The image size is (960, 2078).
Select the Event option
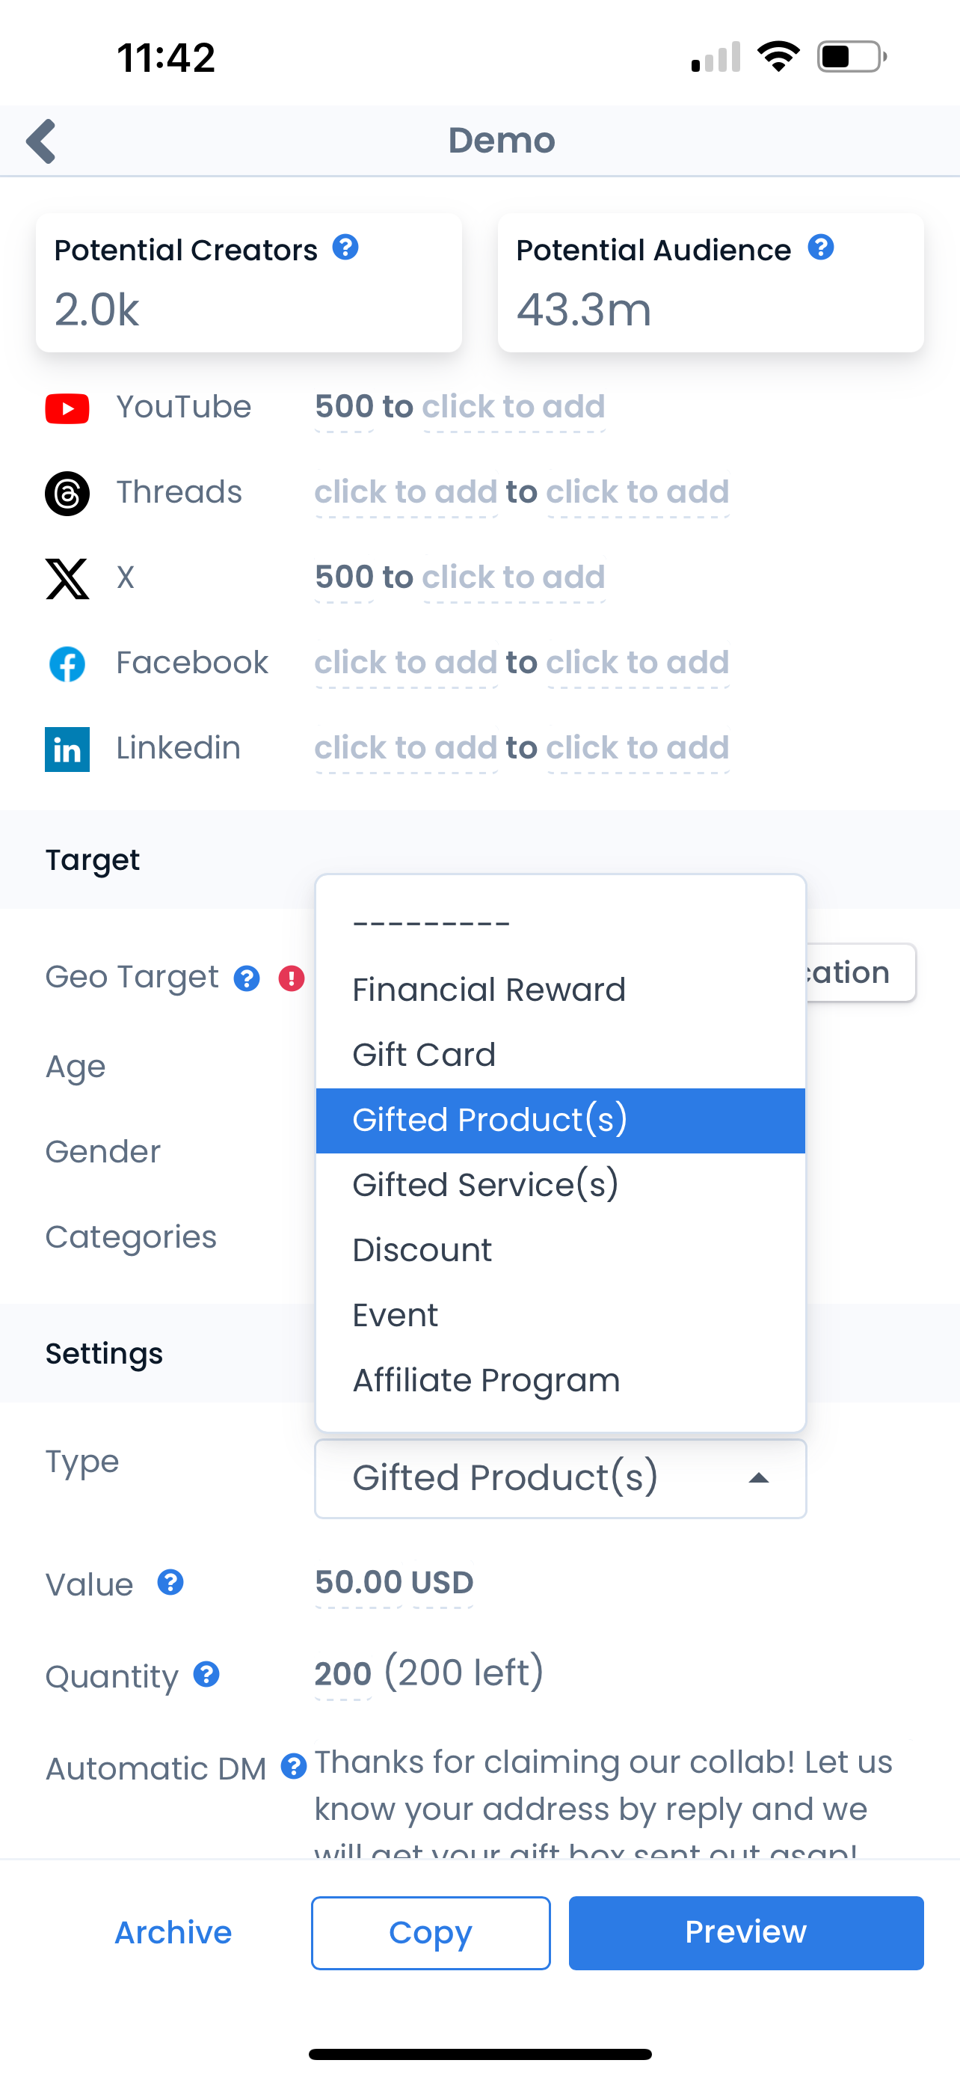pos(395,1316)
